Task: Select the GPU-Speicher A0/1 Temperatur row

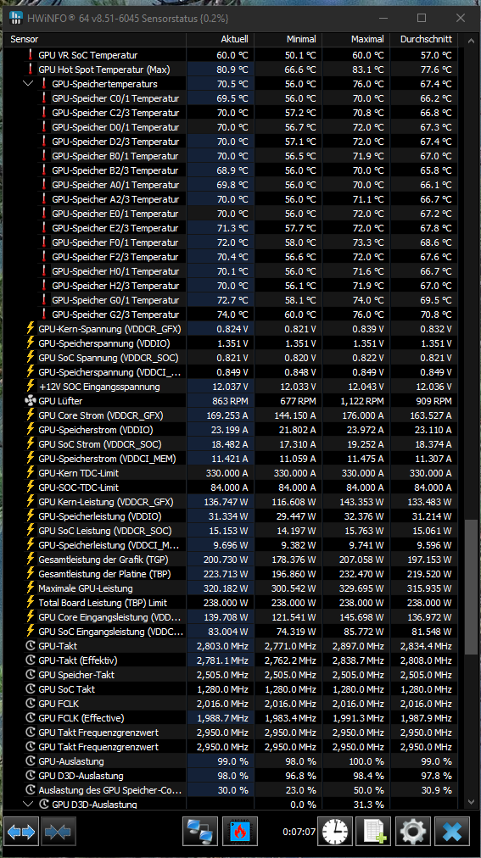Action: [231, 185]
